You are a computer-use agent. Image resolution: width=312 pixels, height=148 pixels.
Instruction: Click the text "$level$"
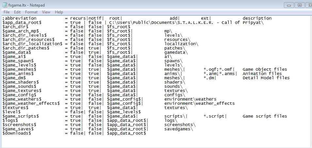[x=11, y=112]
